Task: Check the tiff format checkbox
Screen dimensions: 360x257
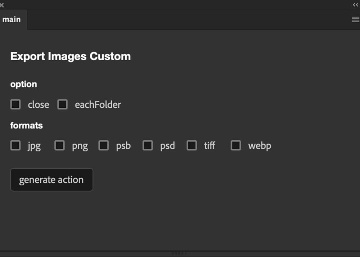Action: 191,145
